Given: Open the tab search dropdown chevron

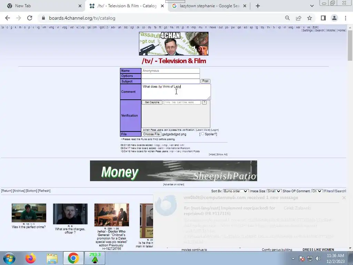Looking at the screenshot, I should coord(312,6).
